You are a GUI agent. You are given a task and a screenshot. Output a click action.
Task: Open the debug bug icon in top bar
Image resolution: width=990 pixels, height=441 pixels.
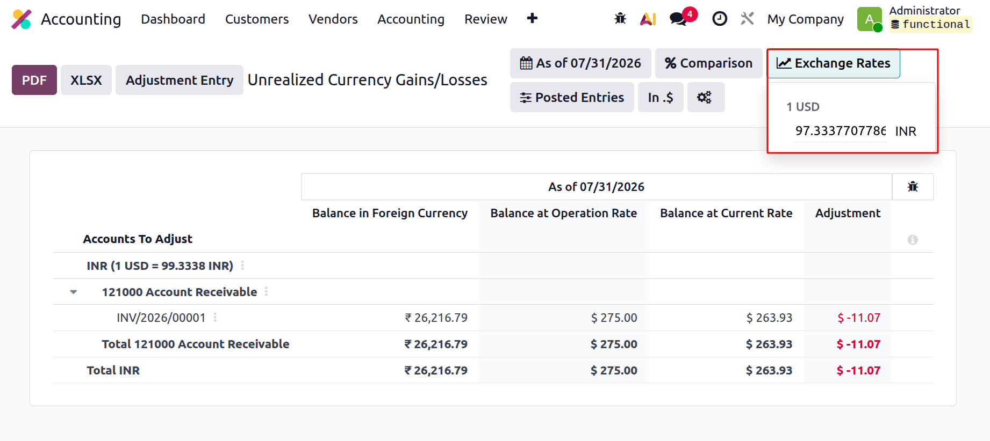point(620,19)
